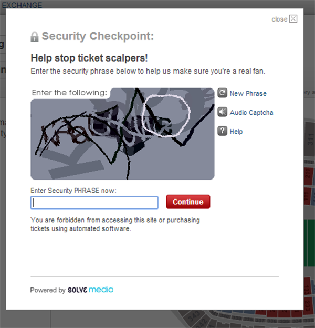The width and height of the screenshot is (315, 328).
Task: Click the red Continue button
Action: tap(188, 202)
